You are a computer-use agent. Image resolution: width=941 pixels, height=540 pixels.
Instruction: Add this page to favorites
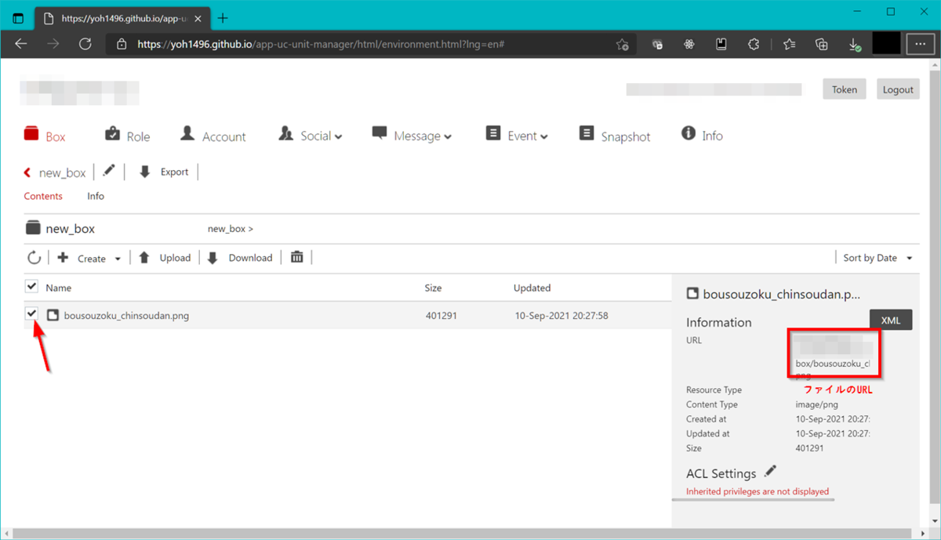(623, 45)
